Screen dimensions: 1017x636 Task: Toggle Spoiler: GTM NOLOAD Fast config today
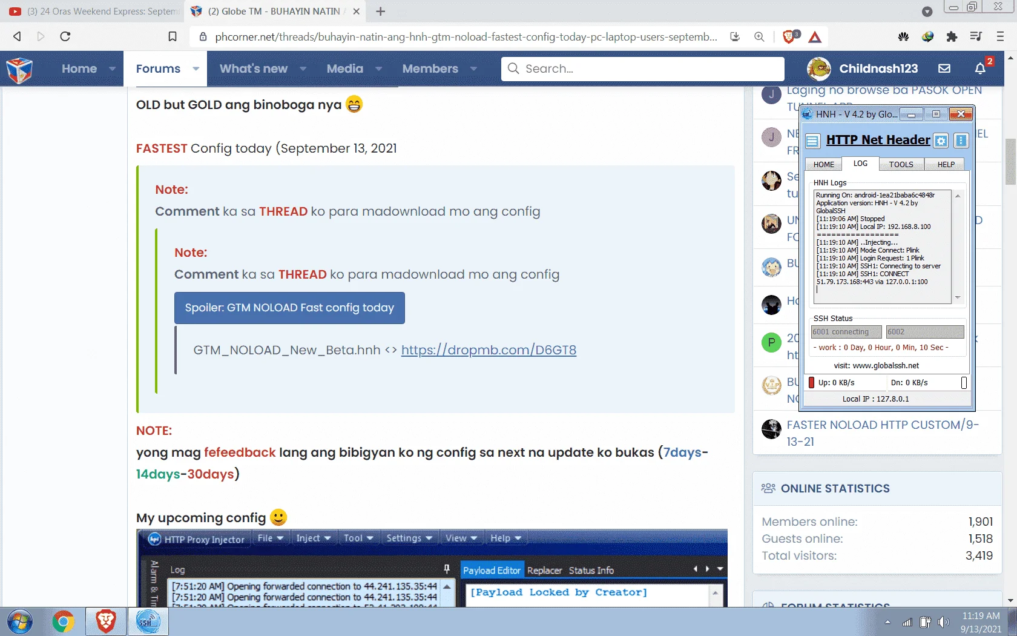pyautogui.click(x=289, y=308)
